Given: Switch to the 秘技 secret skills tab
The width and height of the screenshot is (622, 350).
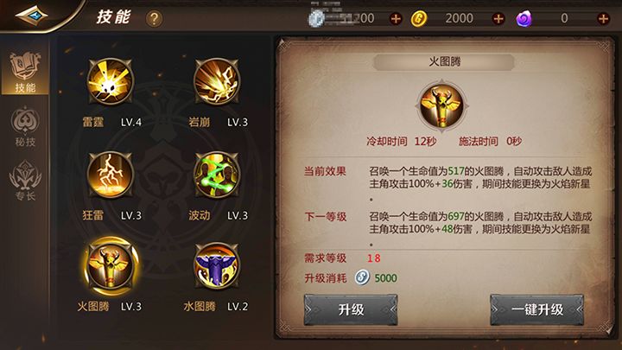Looking at the screenshot, I should pos(25,126).
